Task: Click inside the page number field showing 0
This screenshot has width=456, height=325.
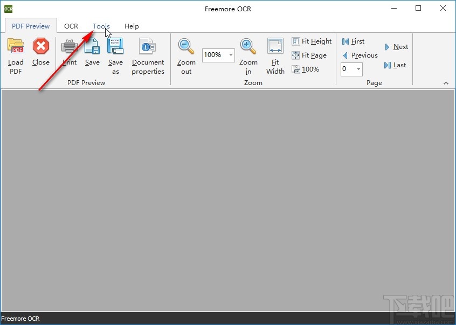Action: (x=348, y=69)
